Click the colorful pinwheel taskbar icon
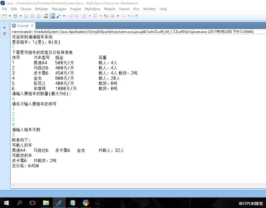 tap(86, 203)
